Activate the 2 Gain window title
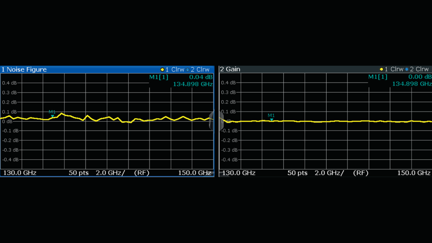432x243 pixels. 230,69
